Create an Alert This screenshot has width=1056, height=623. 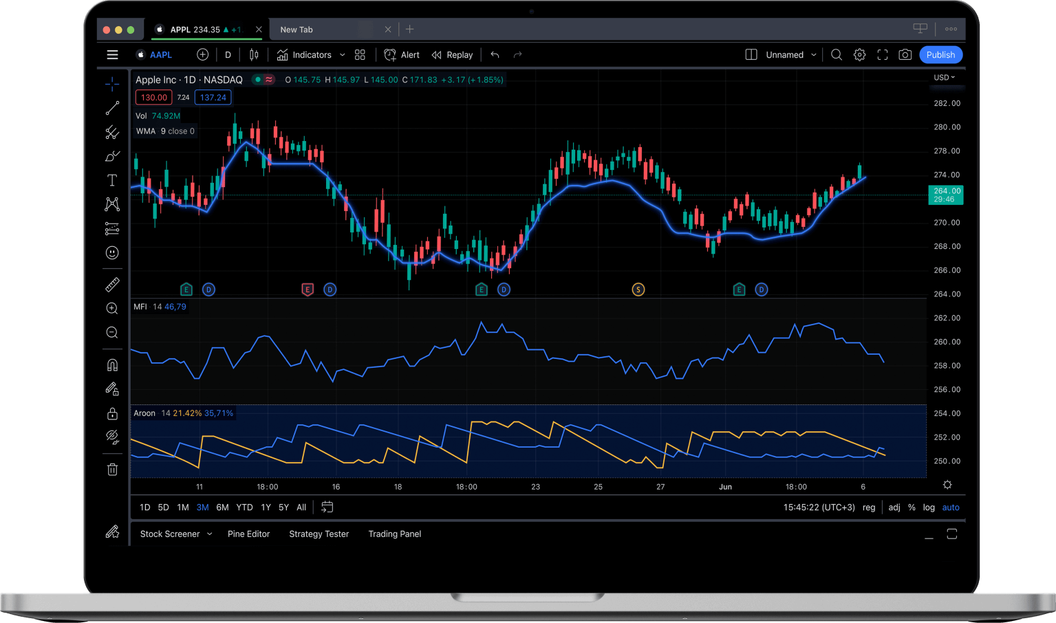coord(402,55)
